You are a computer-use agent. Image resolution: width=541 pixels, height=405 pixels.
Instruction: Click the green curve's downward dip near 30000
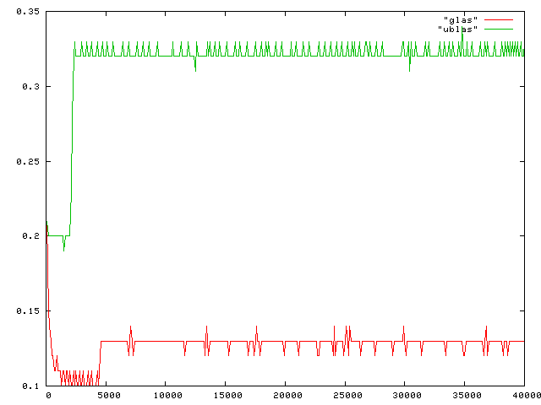pos(410,69)
